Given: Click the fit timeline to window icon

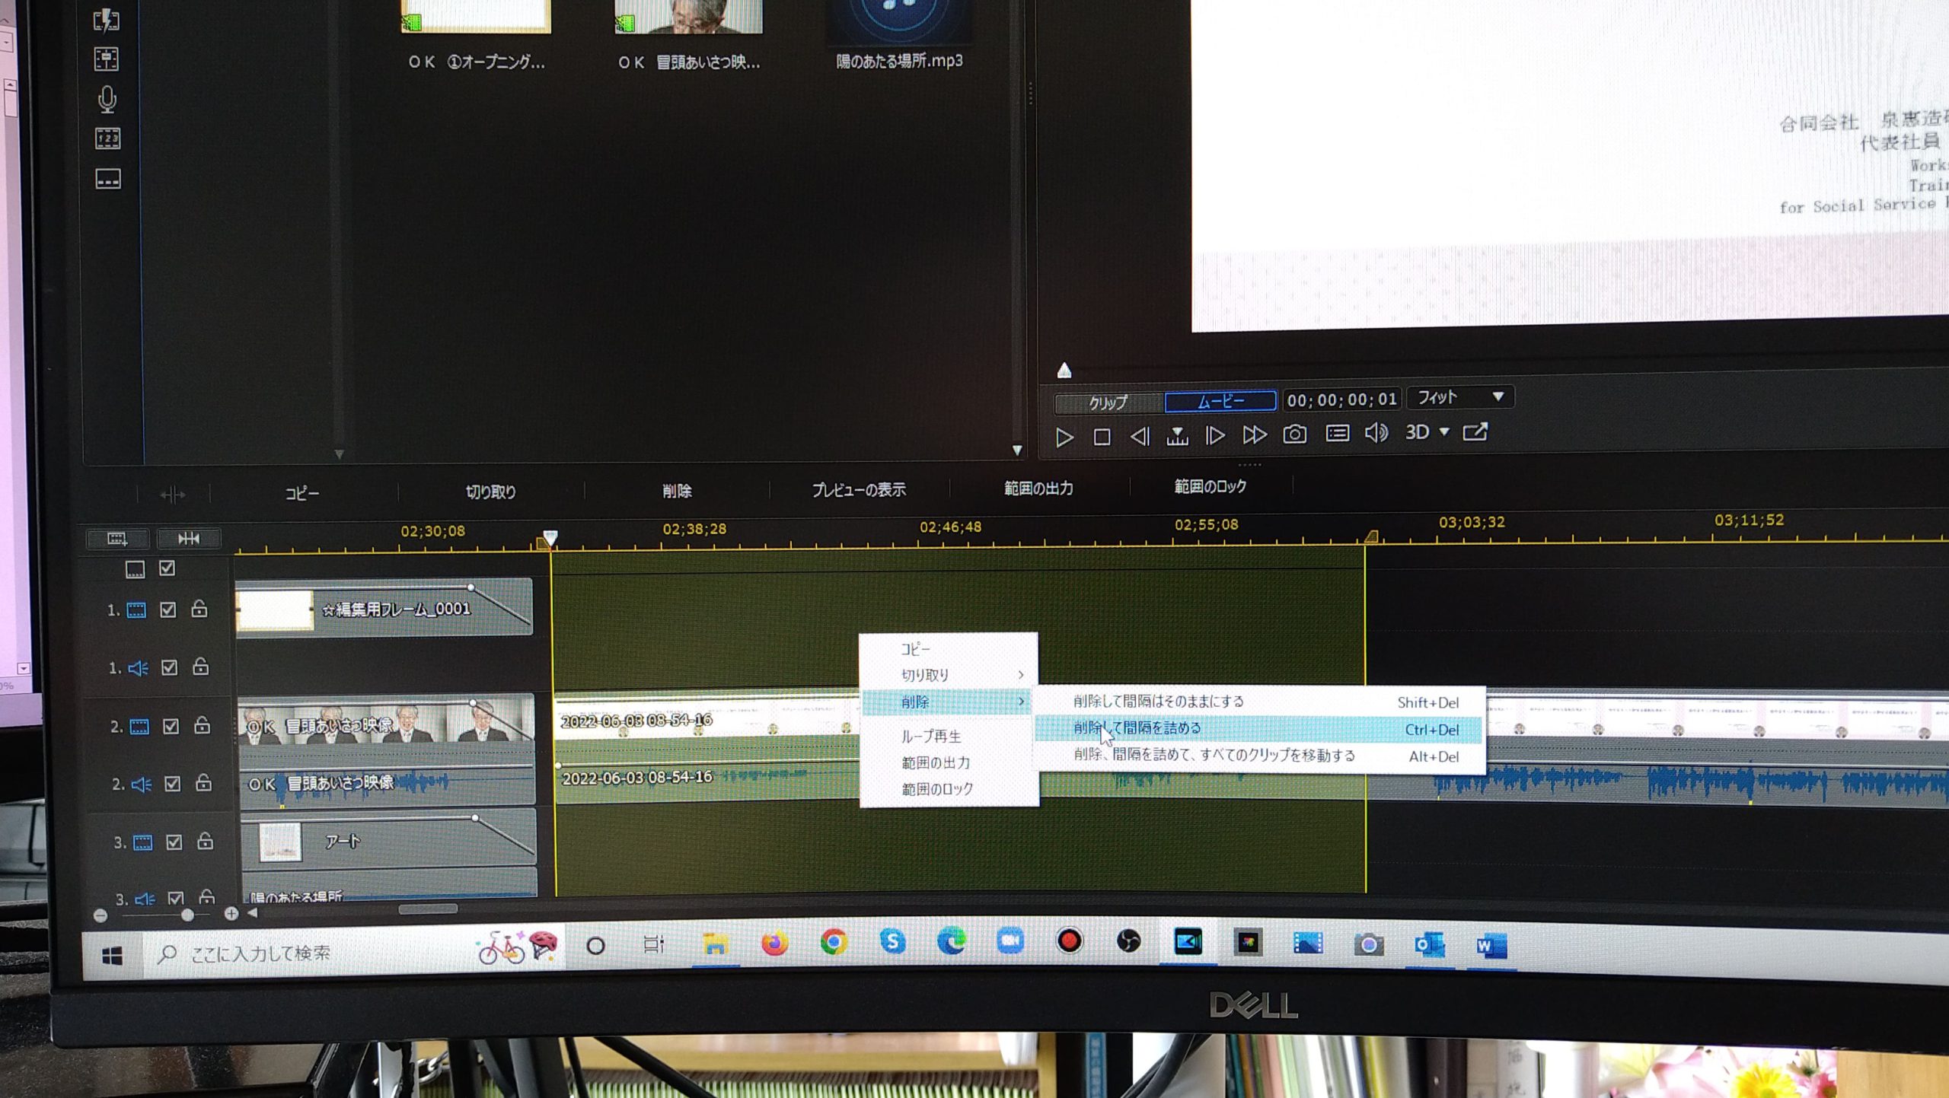Looking at the screenshot, I should click(189, 539).
